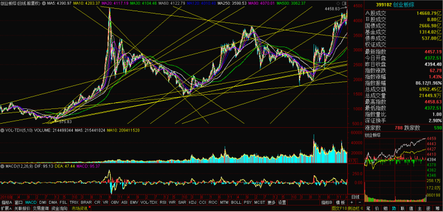
Task: Click the 4458.63 high price marker
Action: (332, 9)
